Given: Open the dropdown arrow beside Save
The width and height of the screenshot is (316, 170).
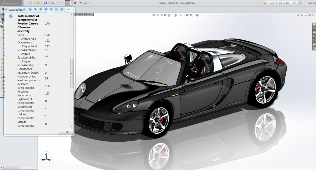Looking at the screenshot, I should click(x=48, y=3).
